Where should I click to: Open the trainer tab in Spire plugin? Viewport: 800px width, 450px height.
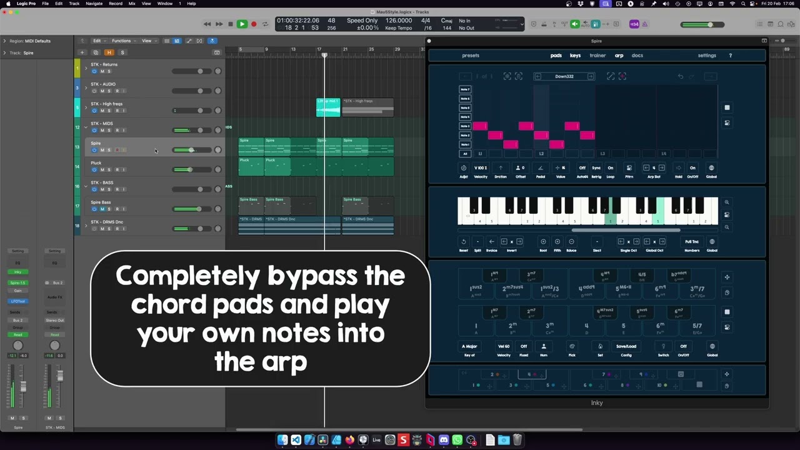[597, 56]
